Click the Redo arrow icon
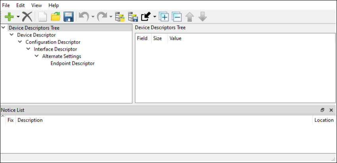The height and width of the screenshot is (163, 337). [102, 17]
